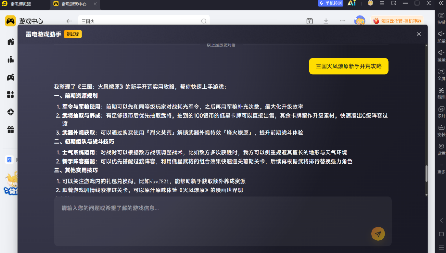Click Android back arrow in right toolbar
Viewport: 446px width, 253px height.
tap(441, 220)
